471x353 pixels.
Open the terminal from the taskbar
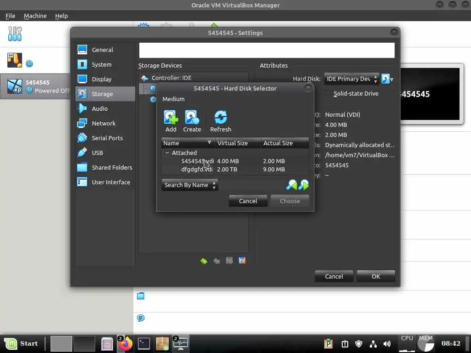(x=144, y=344)
